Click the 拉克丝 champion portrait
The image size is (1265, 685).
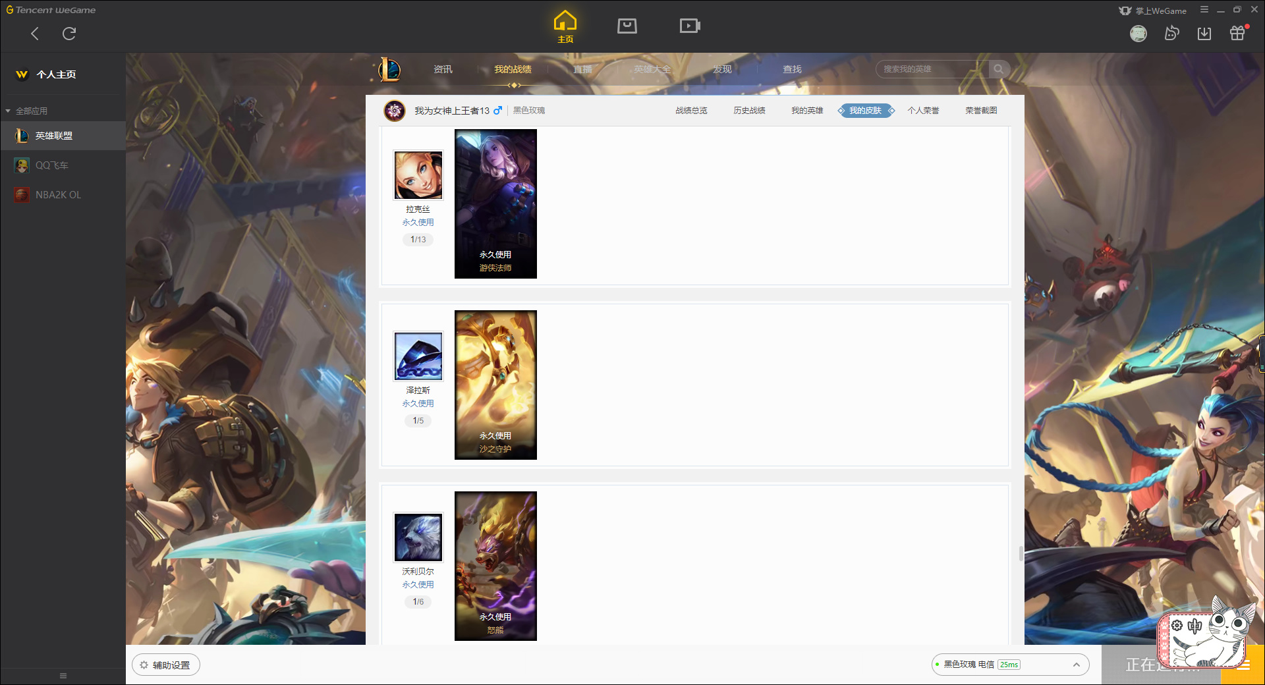click(x=418, y=175)
